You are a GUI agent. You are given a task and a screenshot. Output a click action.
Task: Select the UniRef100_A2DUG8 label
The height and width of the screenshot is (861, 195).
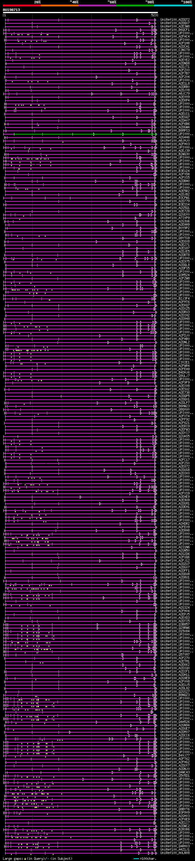(x=175, y=470)
